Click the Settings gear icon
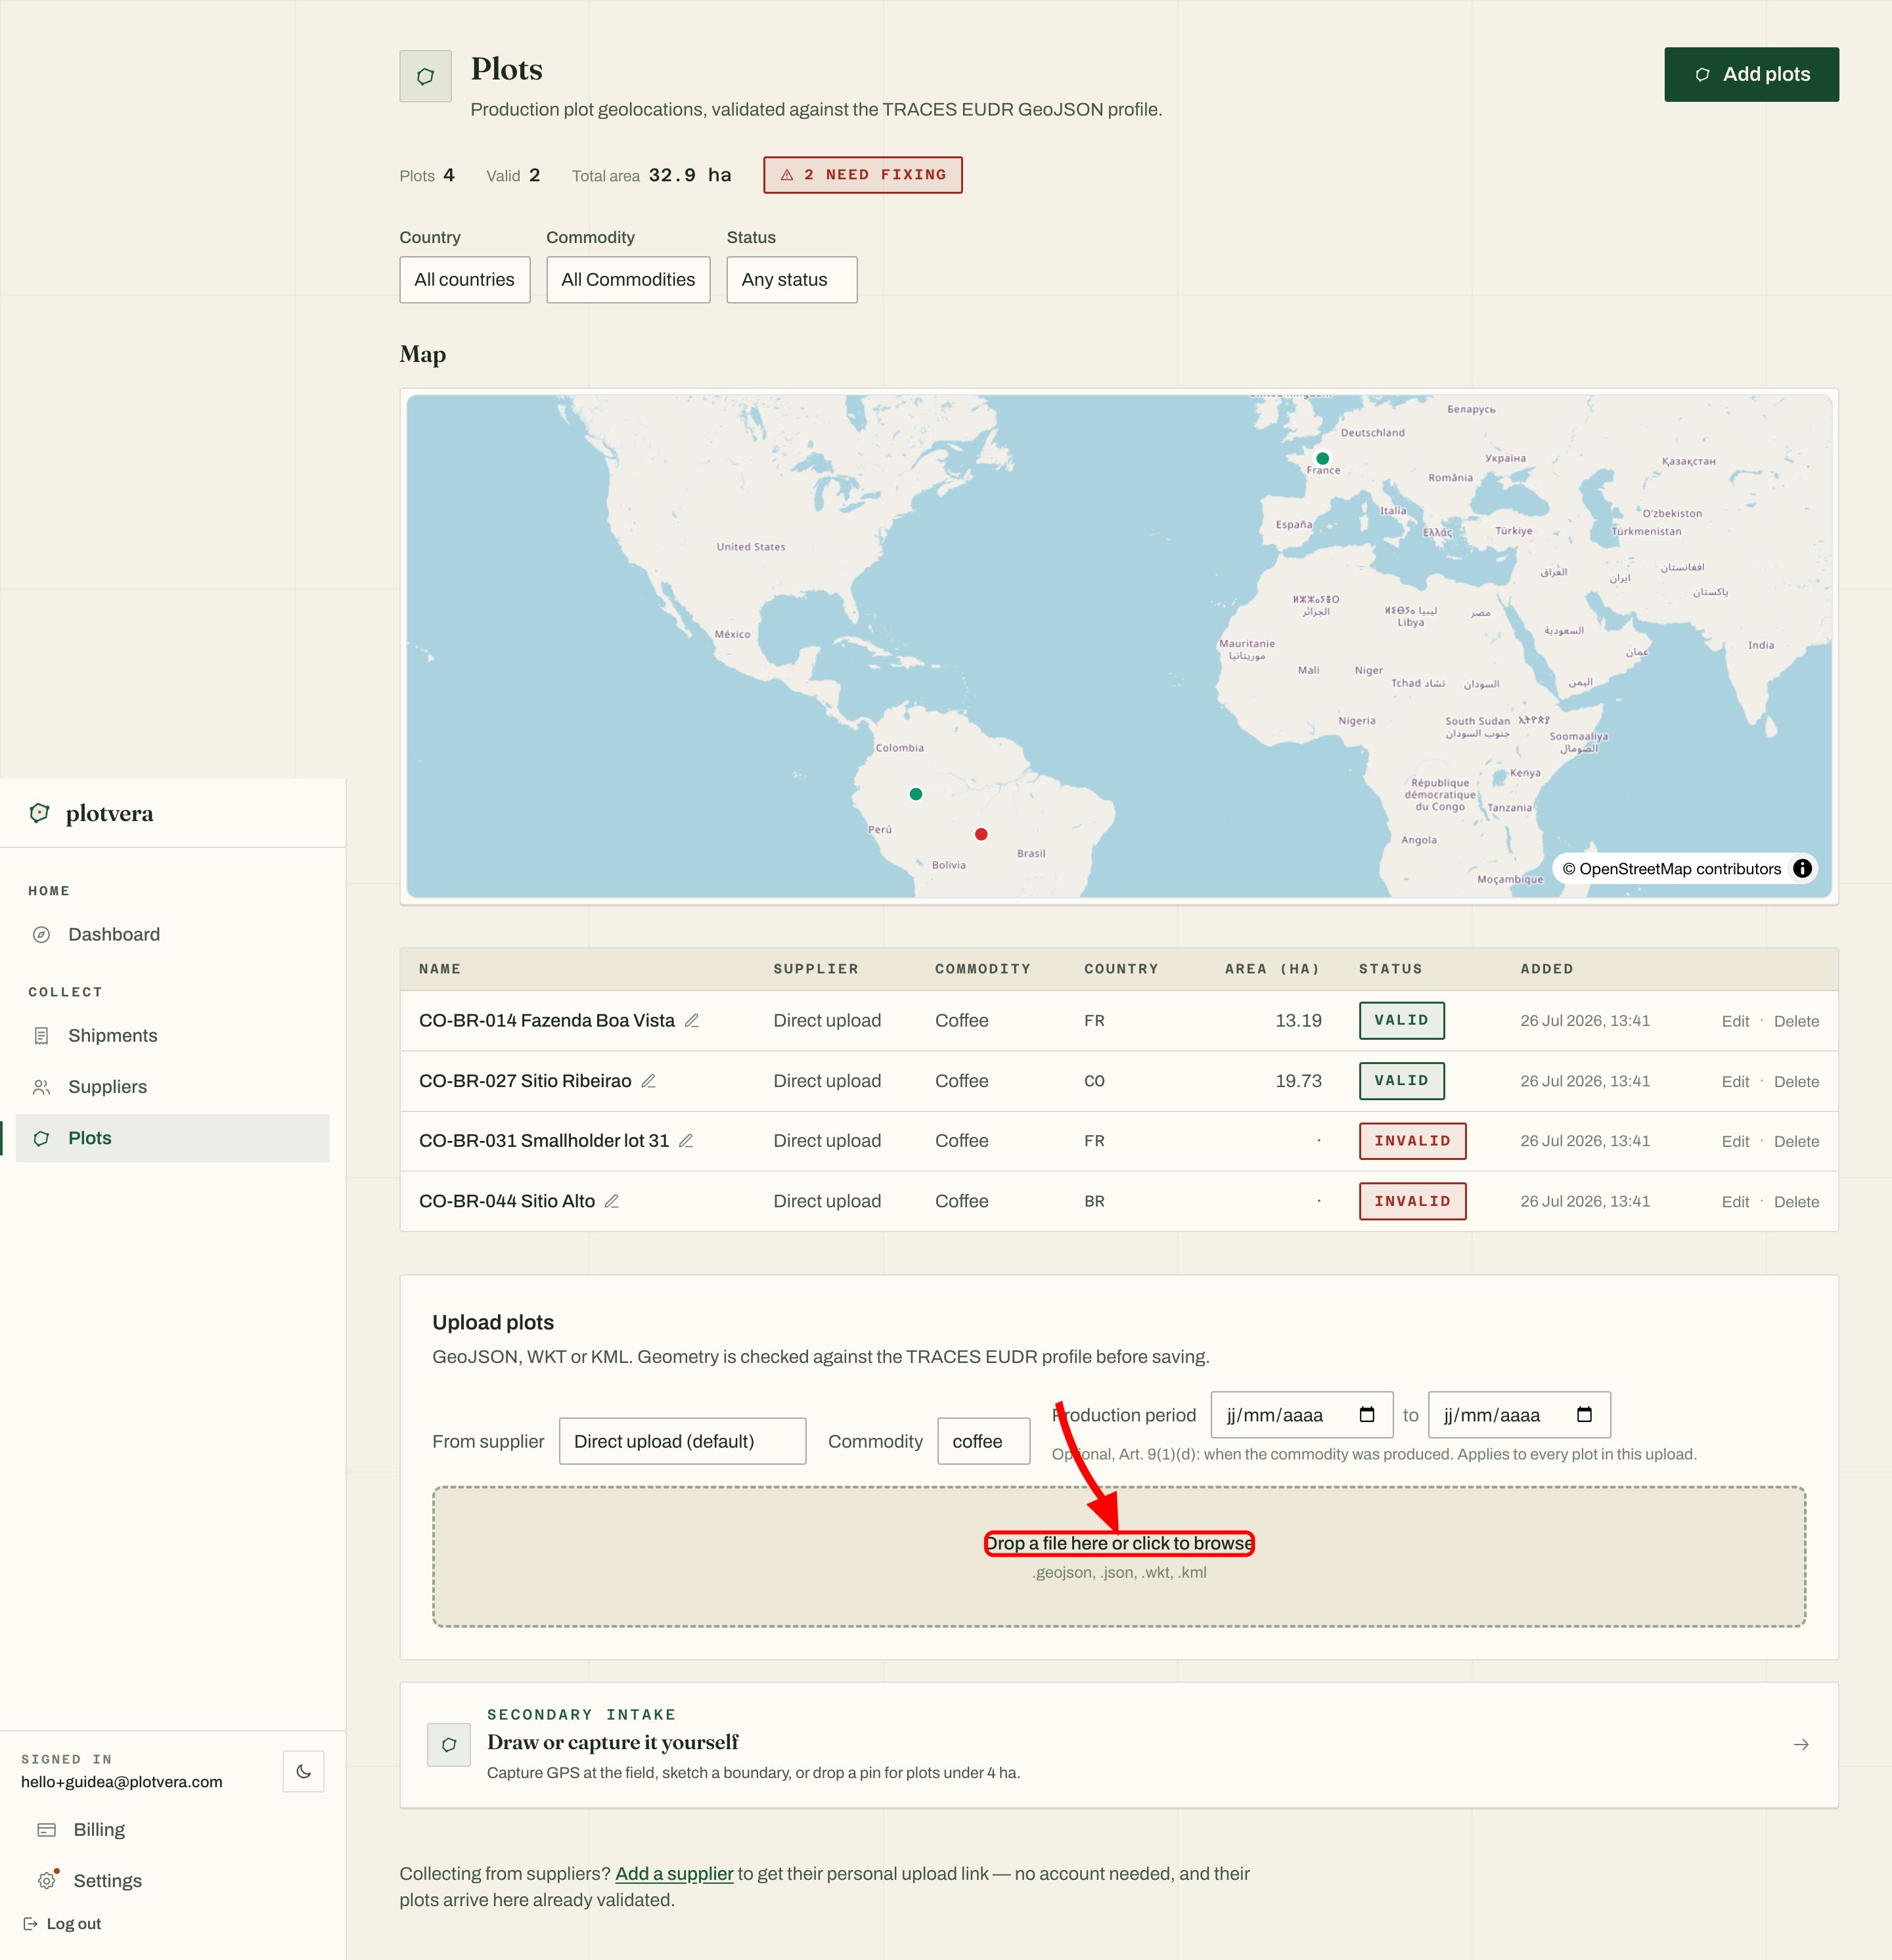The height and width of the screenshot is (1960, 1892). tap(47, 1881)
